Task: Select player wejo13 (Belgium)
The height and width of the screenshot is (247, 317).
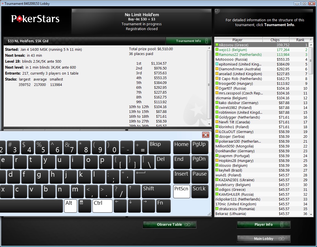Action: pos(262,50)
